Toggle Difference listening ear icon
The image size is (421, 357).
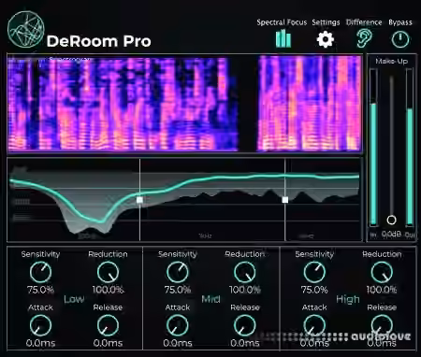click(364, 38)
